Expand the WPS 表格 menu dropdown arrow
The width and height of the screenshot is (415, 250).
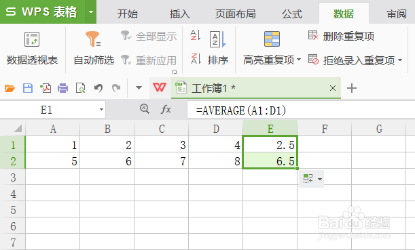pos(91,12)
